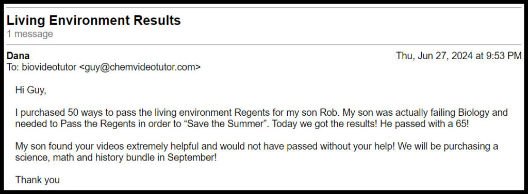Click the divider line below "1 message"
The image size is (528, 194).
coord(263,45)
